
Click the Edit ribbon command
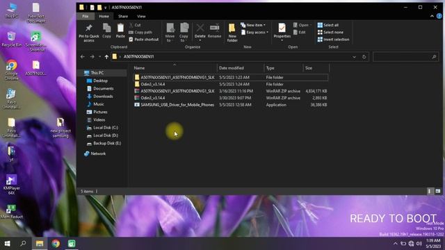tap(300, 33)
